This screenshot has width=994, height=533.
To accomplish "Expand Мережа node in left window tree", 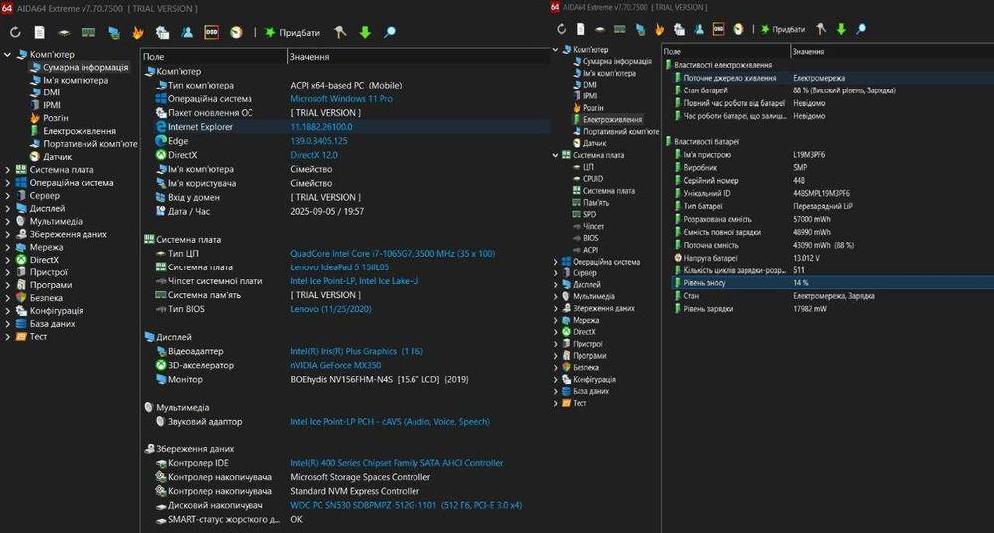I will click(8, 247).
